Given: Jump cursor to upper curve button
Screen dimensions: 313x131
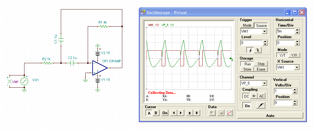Looking at the screenshot, I should (190, 113).
